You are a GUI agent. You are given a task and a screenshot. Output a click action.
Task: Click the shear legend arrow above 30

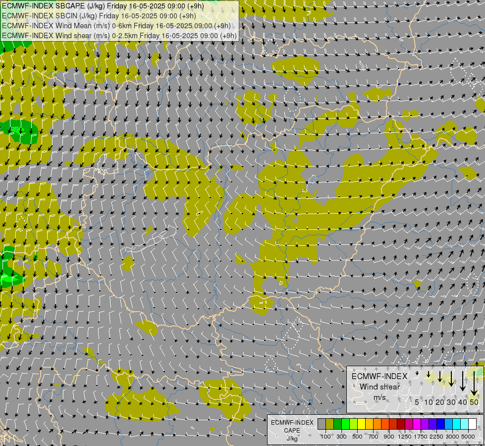[x=451, y=379]
